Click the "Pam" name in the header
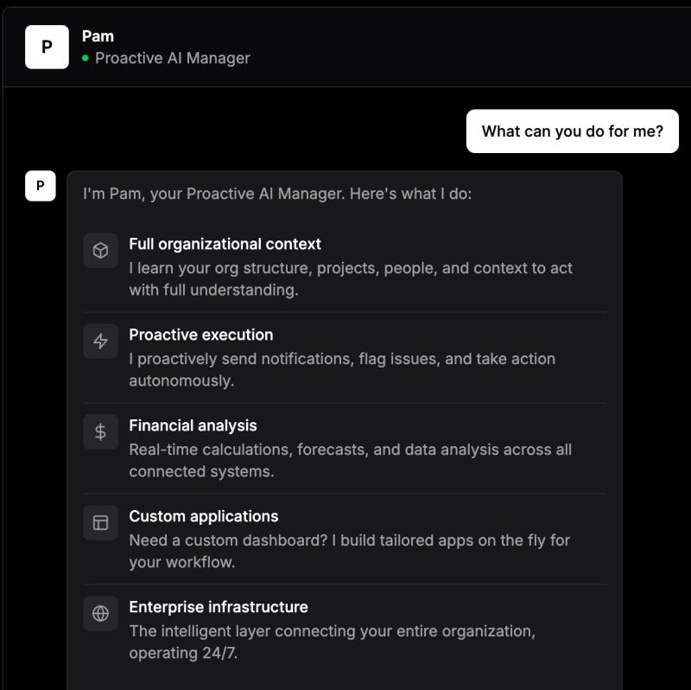 click(98, 36)
